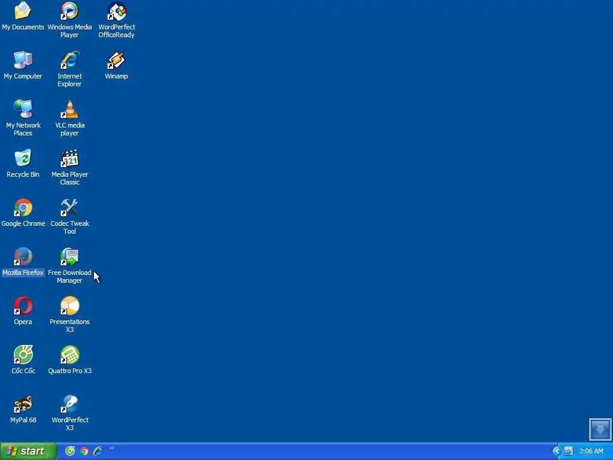Image resolution: width=613 pixels, height=460 pixels.
Task: Click the Free Download Manager tray icon
Action: pos(569,452)
